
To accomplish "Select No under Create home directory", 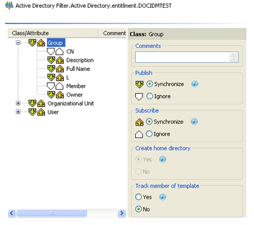I will tap(138, 171).
